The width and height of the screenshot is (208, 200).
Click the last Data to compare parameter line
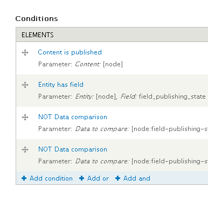click(x=123, y=161)
